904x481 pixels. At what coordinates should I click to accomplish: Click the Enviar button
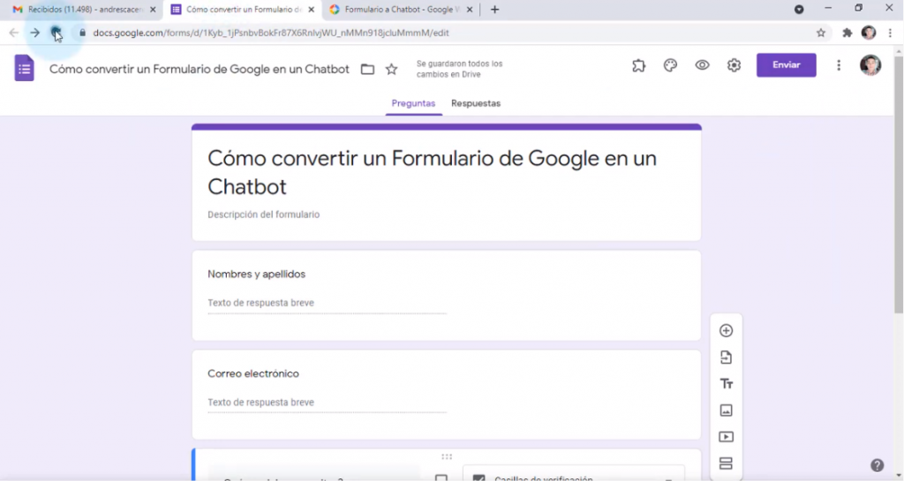(787, 65)
